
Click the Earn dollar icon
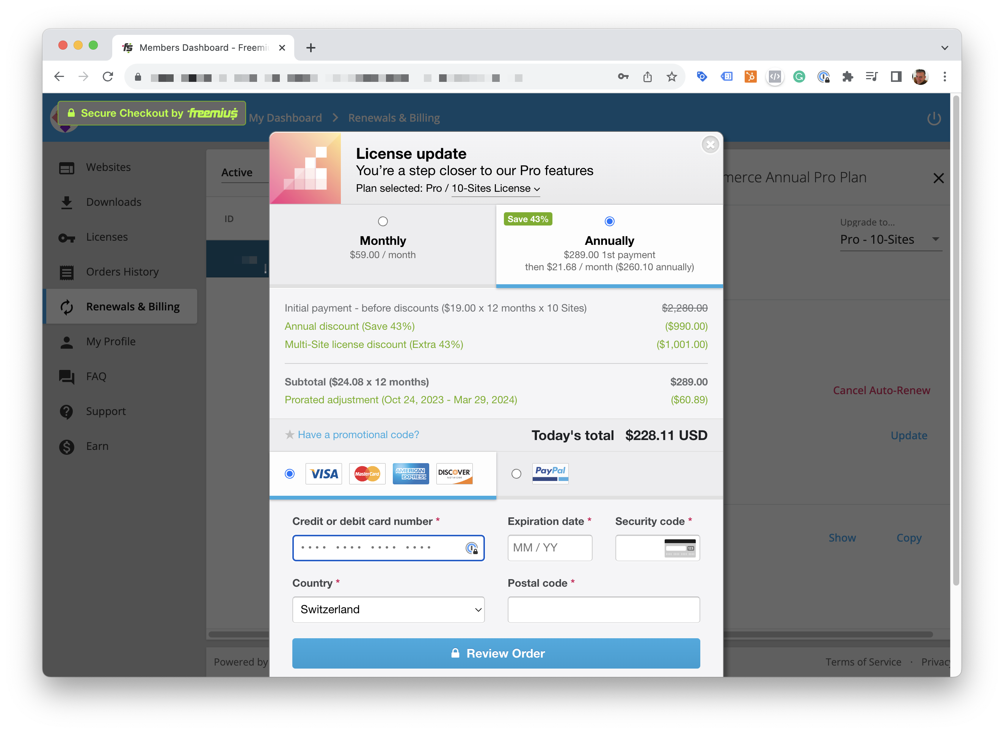click(x=67, y=447)
